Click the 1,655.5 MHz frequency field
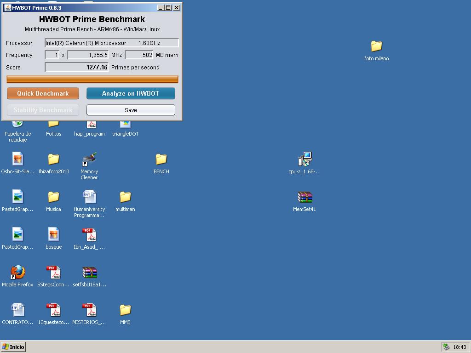 88,55
